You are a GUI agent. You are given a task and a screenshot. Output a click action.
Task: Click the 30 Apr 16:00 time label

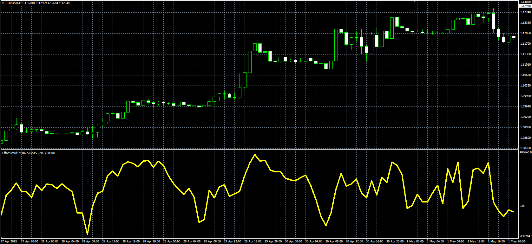pyautogui.click(x=375, y=241)
